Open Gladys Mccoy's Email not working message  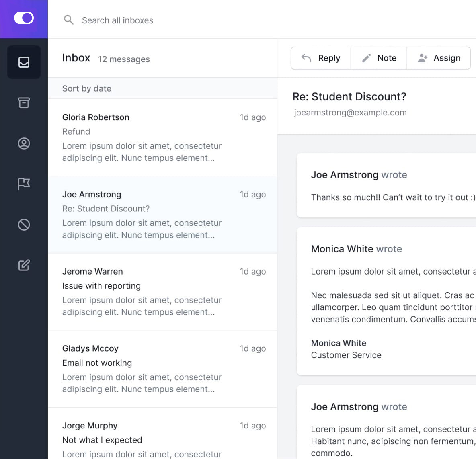pyautogui.click(x=162, y=369)
